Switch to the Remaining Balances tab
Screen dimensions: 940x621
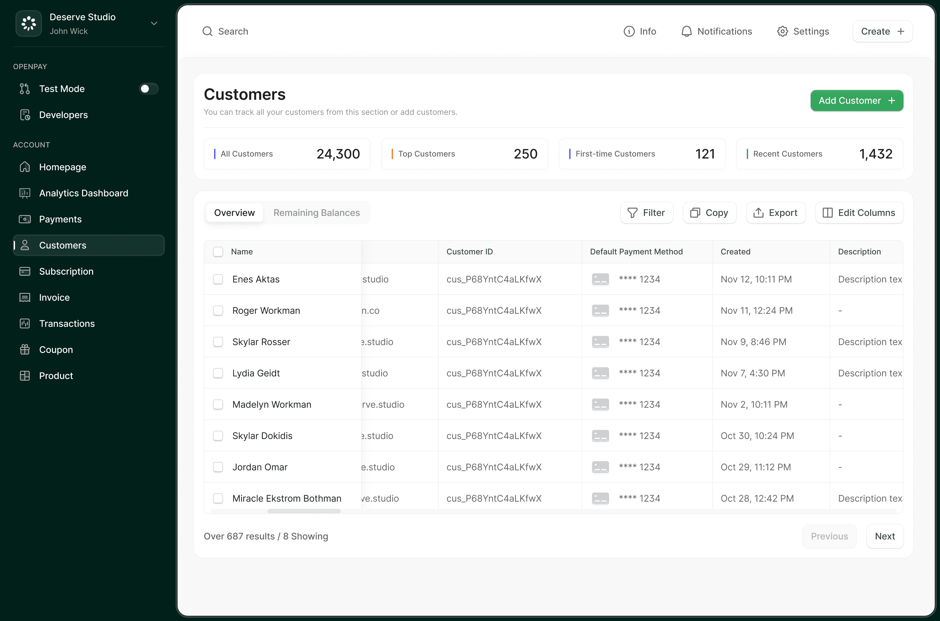(316, 213)
